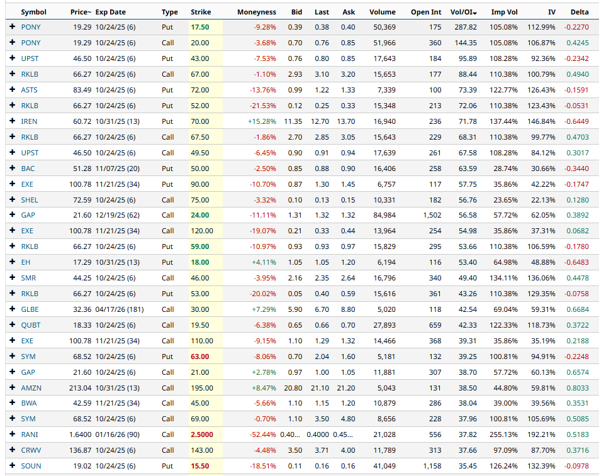Image resolution: width=599 pixels, height=476 pixels.
Task: Expand the SOUN 15.50 Put row
Action: click(x=12, y=465)
